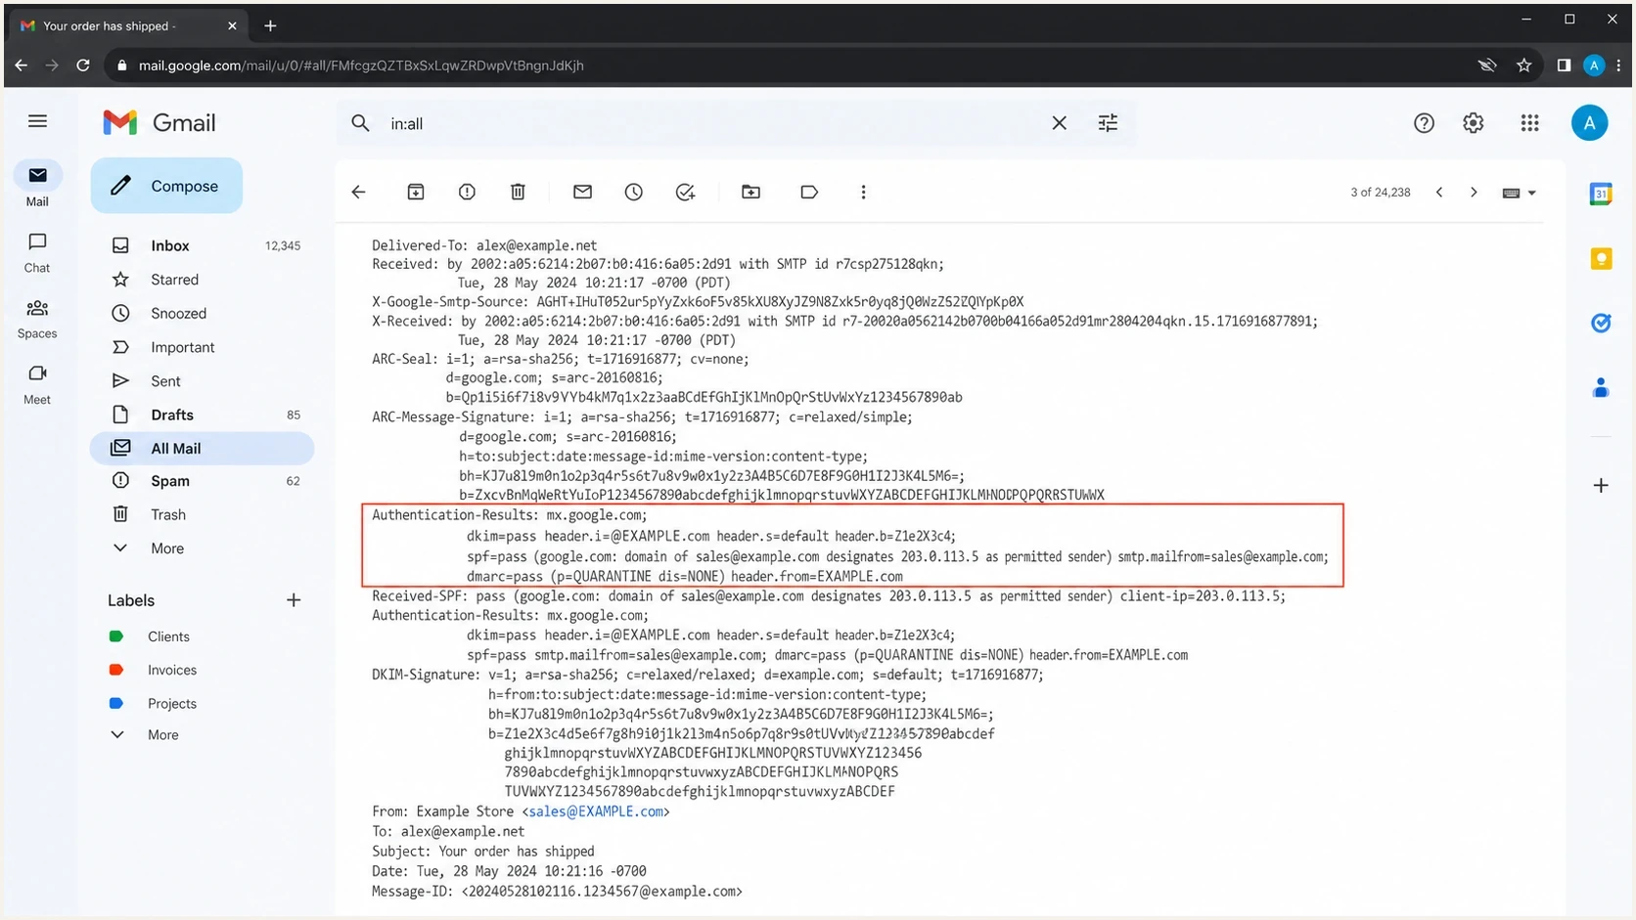
Task: Delete message with trash icon
Action: (518, 193)
